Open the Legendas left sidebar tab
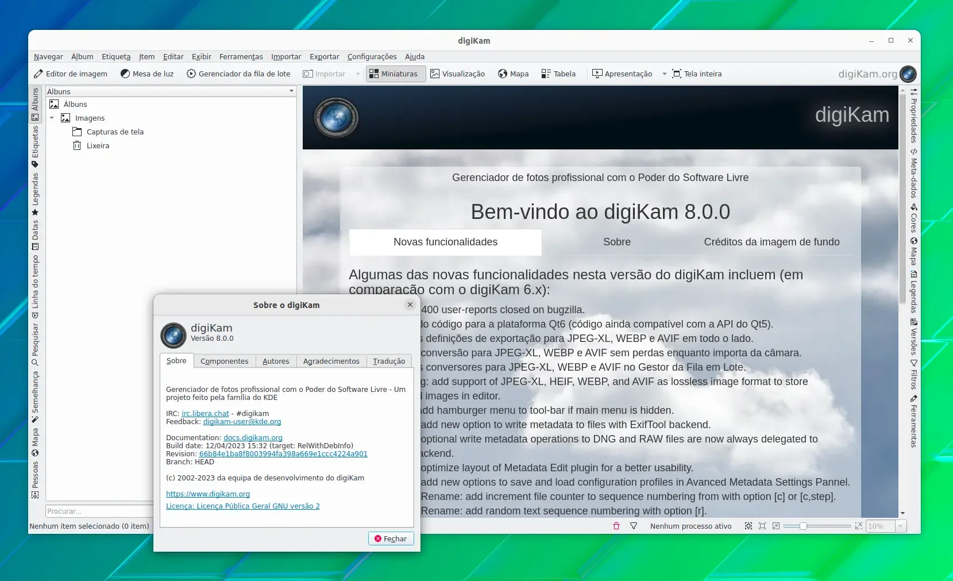 pyautogui.click(x=35, y=194)
